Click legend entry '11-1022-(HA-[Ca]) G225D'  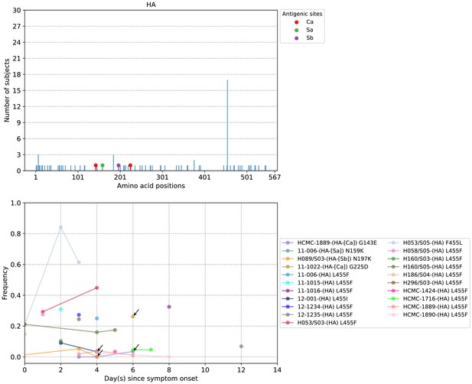click(x=325, y=267)
